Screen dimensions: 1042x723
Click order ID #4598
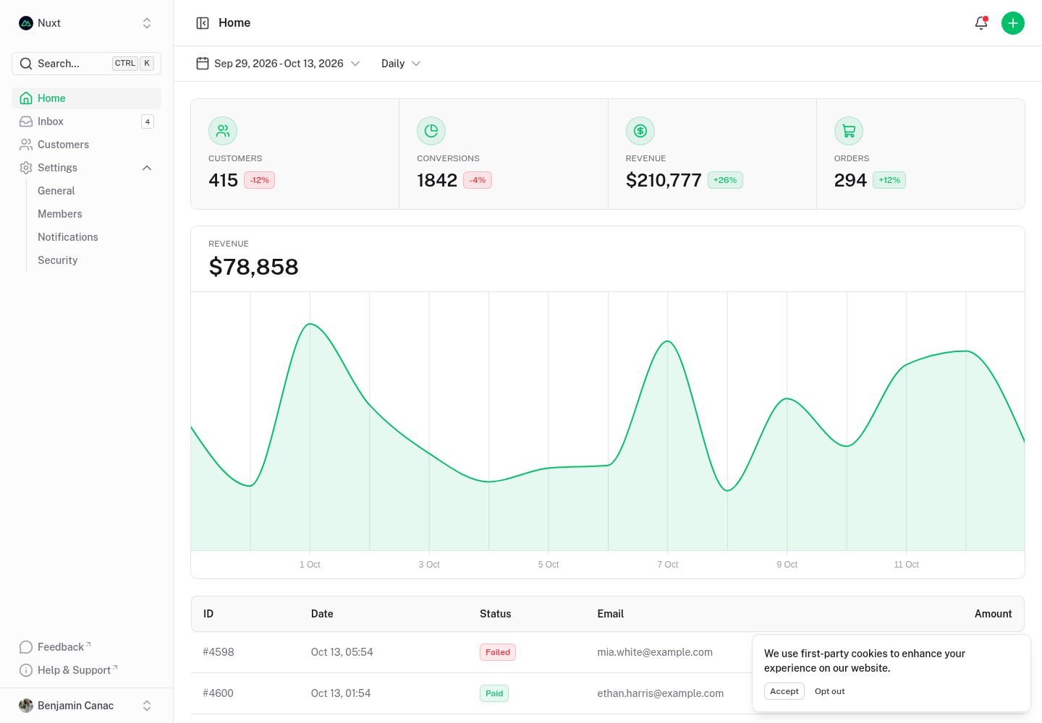point(219,652)
